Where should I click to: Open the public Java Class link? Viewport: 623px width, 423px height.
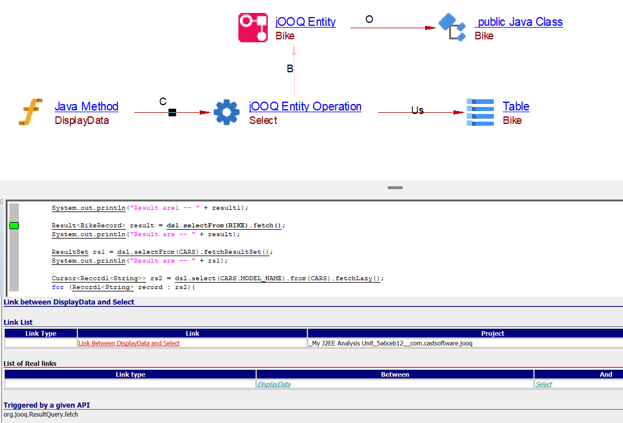point(518,22)
